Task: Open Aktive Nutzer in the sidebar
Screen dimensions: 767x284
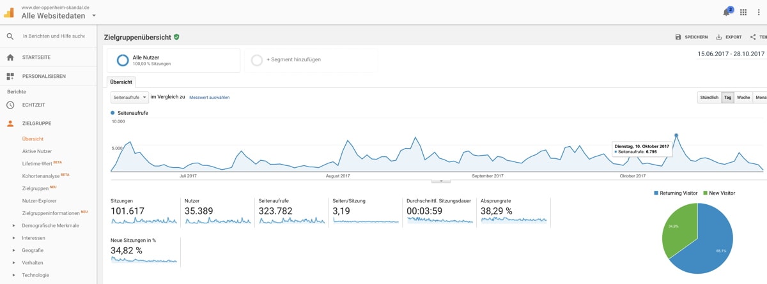Action: click(37, 151)
